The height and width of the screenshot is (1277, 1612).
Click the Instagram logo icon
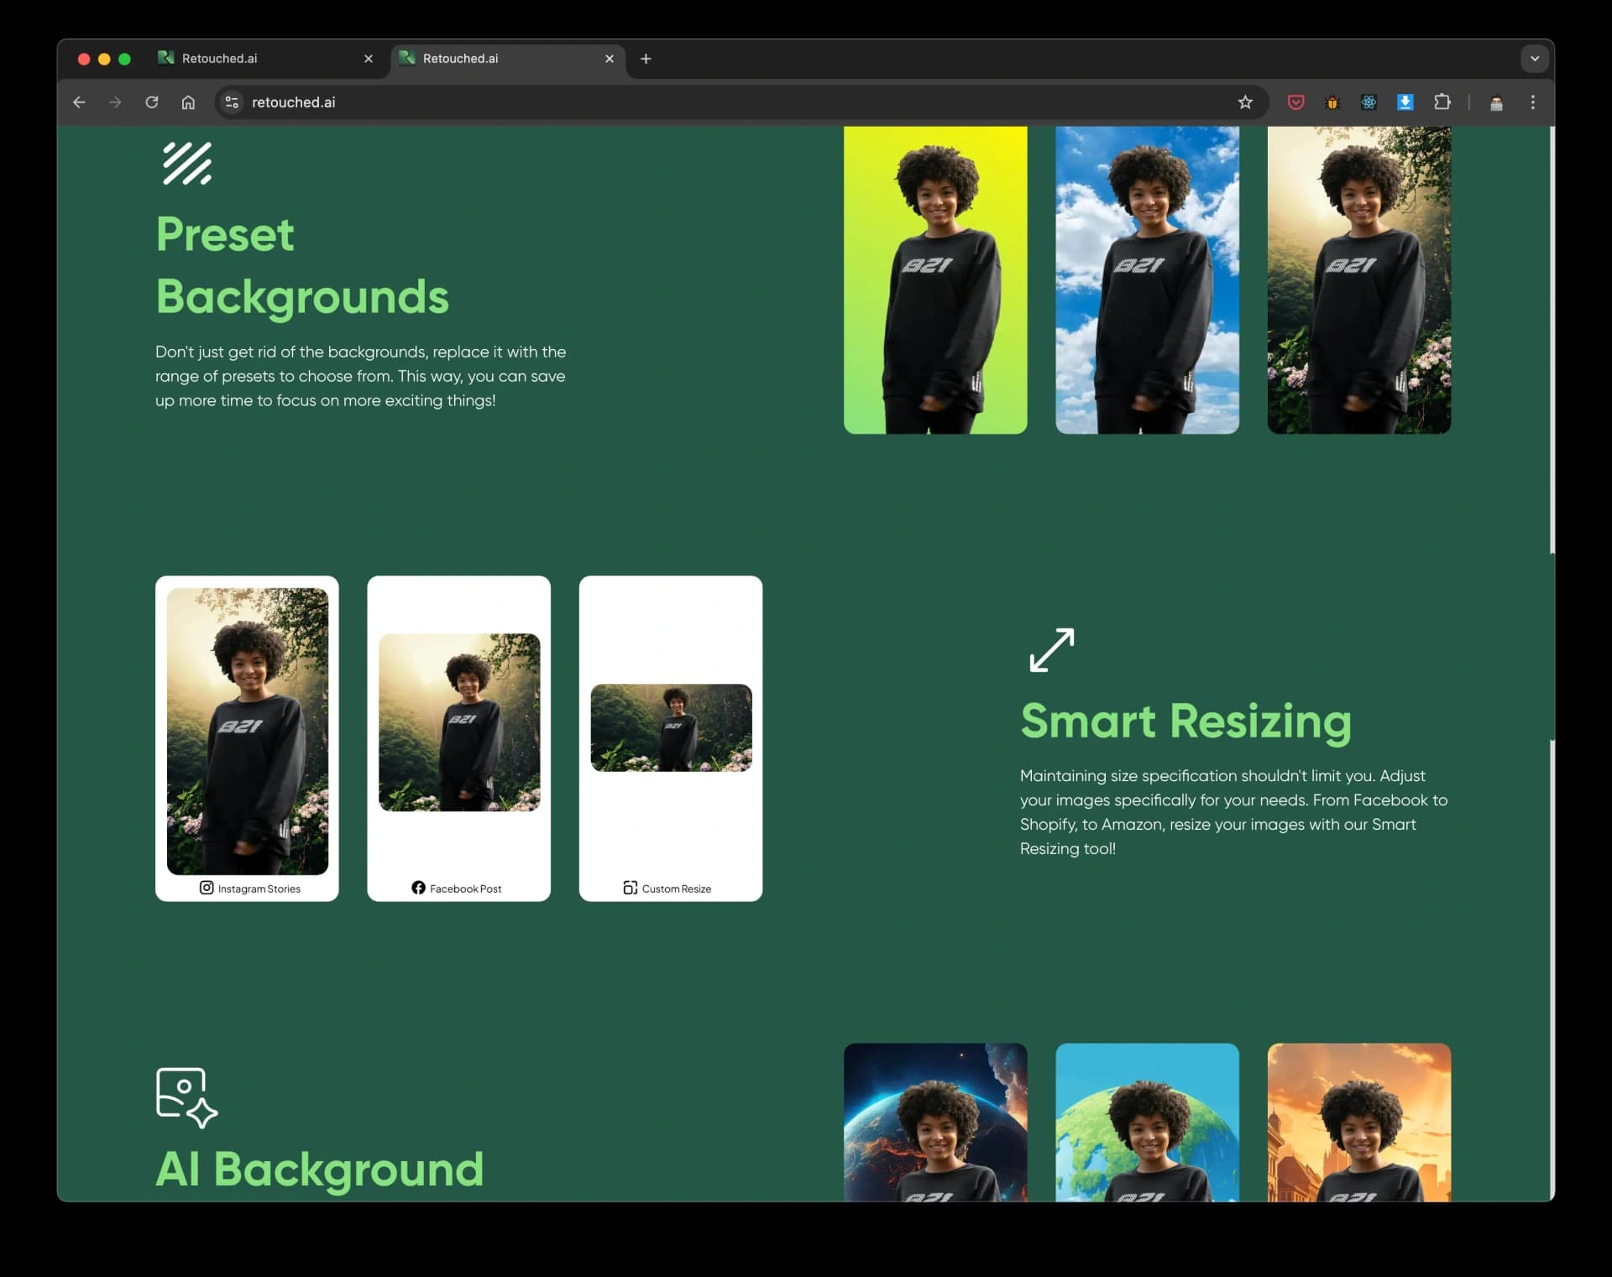pos(207,888)
